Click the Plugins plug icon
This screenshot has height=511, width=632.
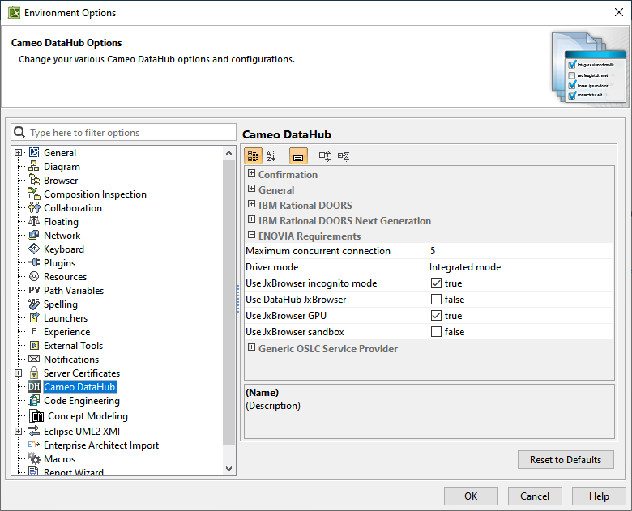coord(34,262)
